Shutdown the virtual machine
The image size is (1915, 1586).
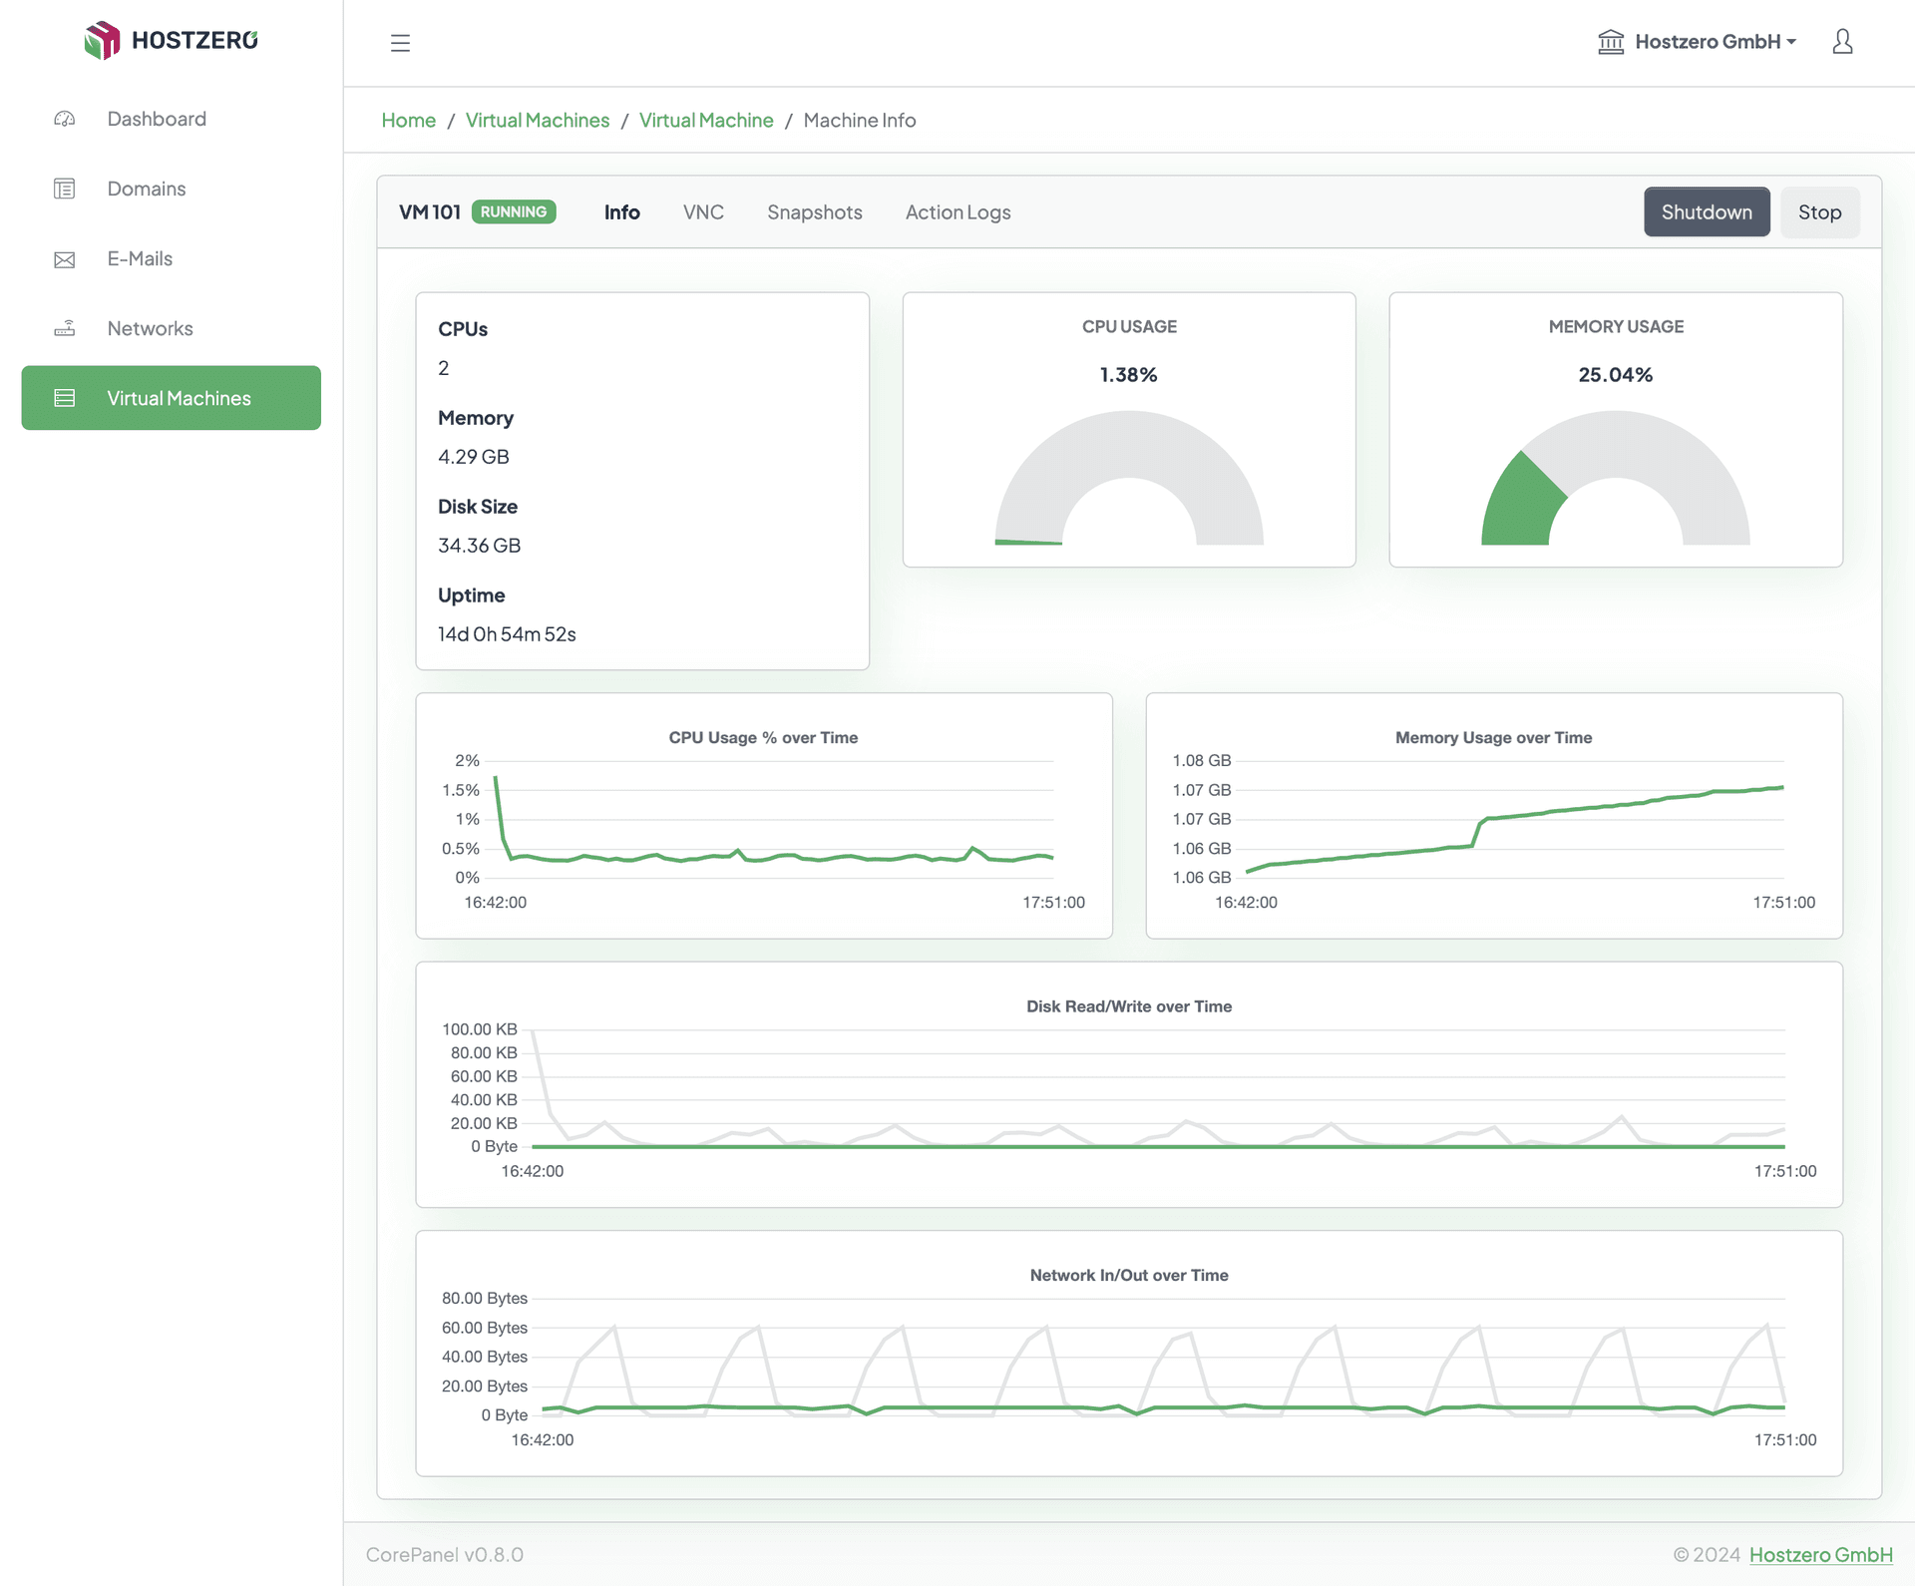click(1707, 211)
